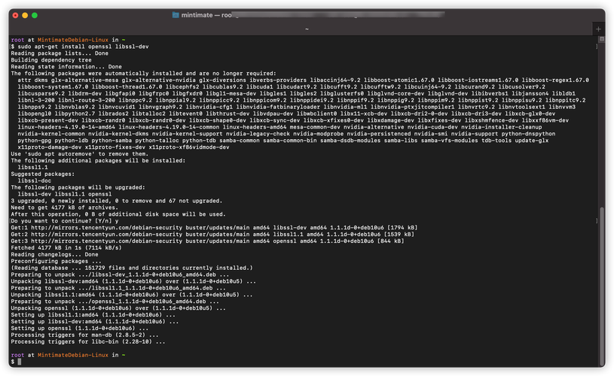
Task: Click the 'Get:1' mirror URL line
Action: pyautogui.click(x=214, y=227)
